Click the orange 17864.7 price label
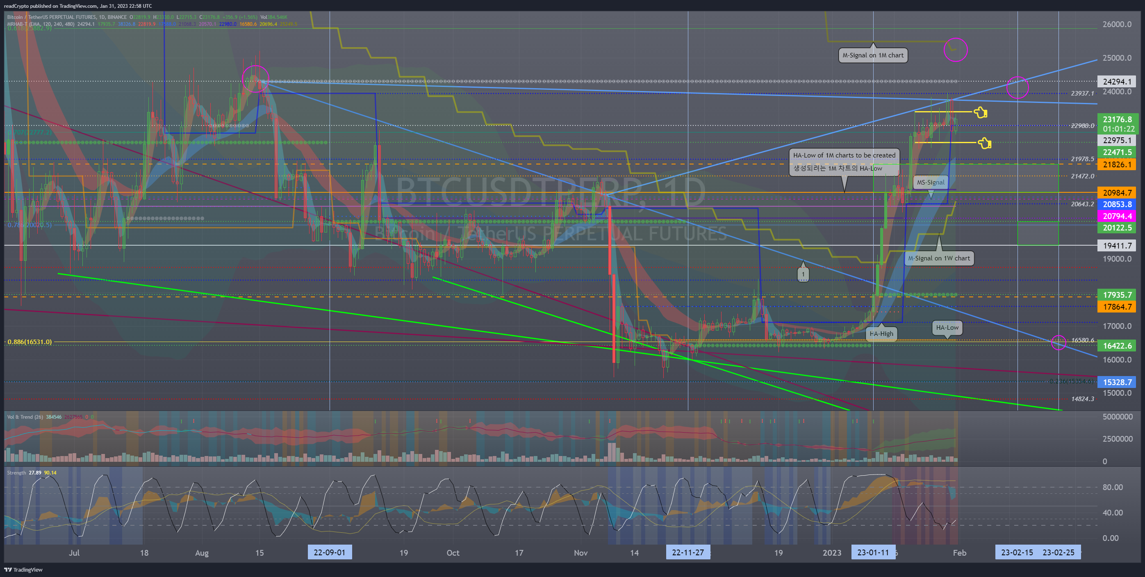The image size is (1145, 577). click(x=1117, y=307)
